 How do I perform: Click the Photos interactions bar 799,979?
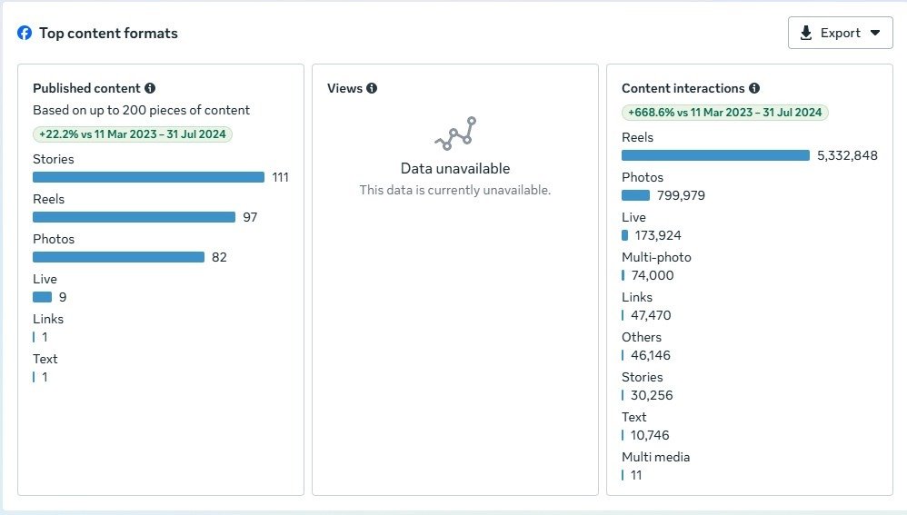click(635, 195)
